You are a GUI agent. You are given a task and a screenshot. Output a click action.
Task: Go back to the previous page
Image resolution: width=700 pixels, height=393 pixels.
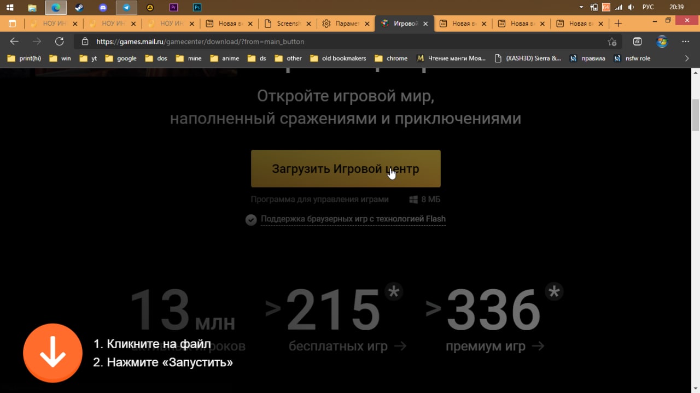coord(14,42)
